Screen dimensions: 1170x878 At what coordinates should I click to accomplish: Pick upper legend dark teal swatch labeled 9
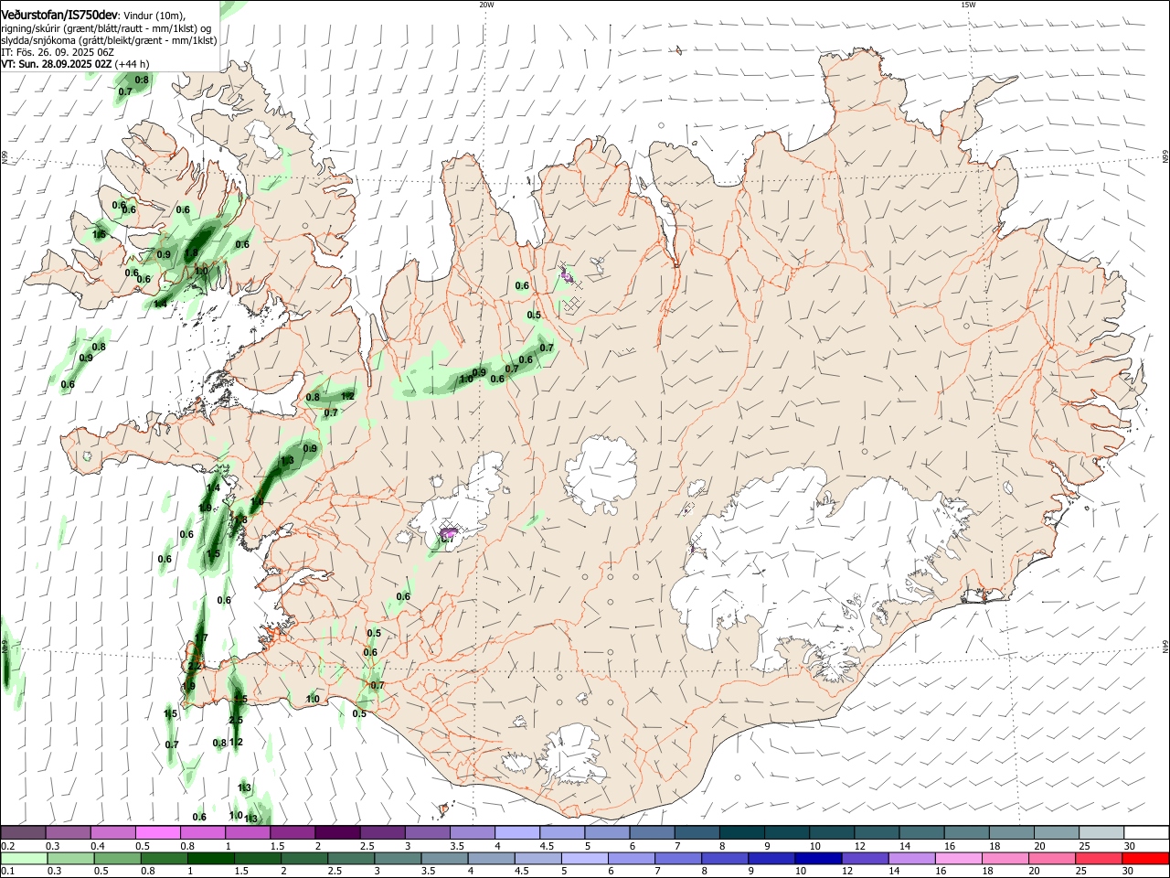tap(785, 832)
